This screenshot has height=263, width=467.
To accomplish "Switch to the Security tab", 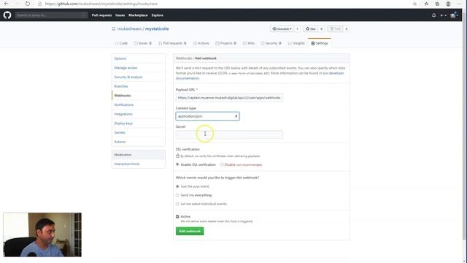I will [271, 43].
